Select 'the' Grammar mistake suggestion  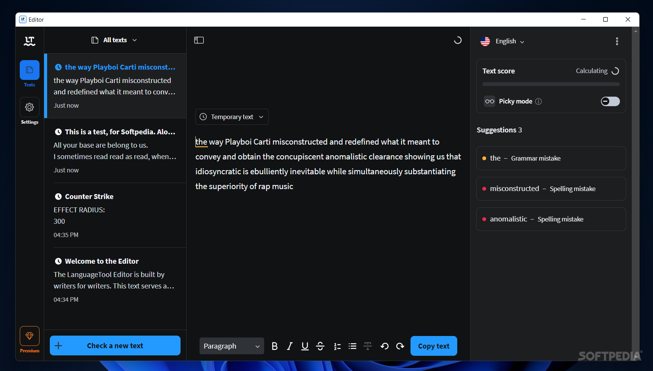[x=551, y=158]
